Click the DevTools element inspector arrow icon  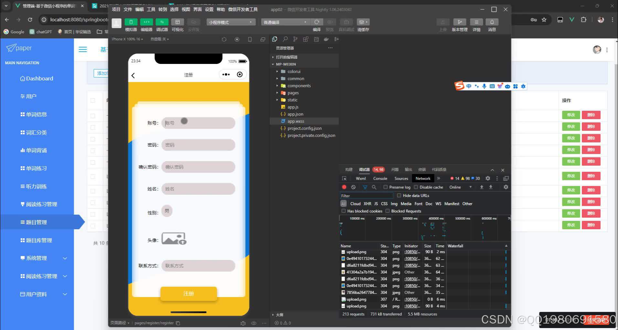tap(344, 178)
